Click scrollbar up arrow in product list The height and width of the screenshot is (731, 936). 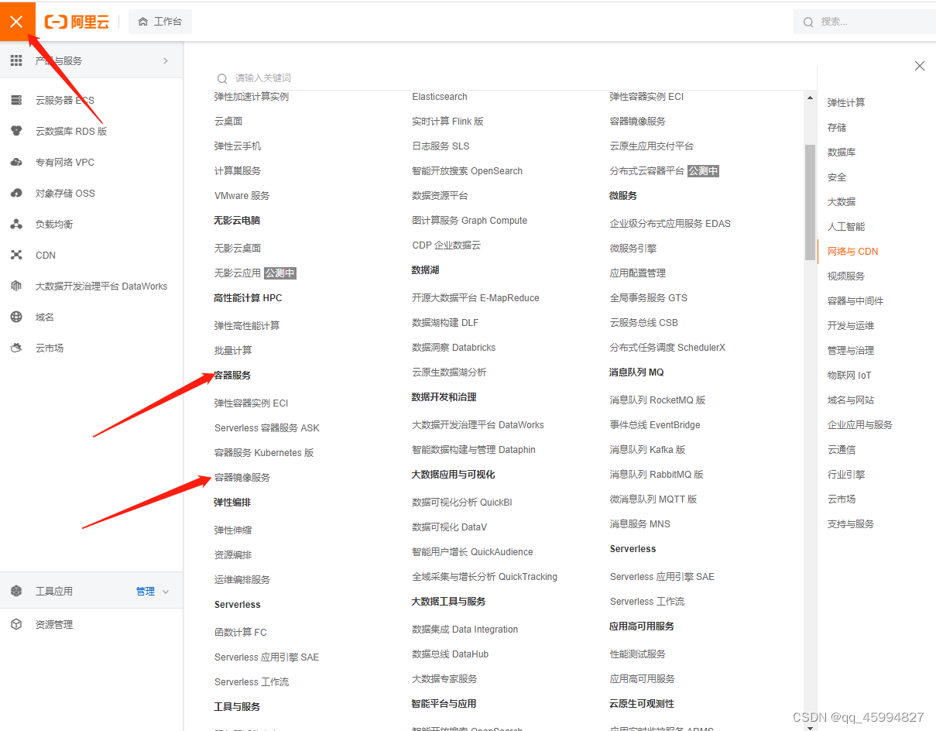[x=811, y=98]
